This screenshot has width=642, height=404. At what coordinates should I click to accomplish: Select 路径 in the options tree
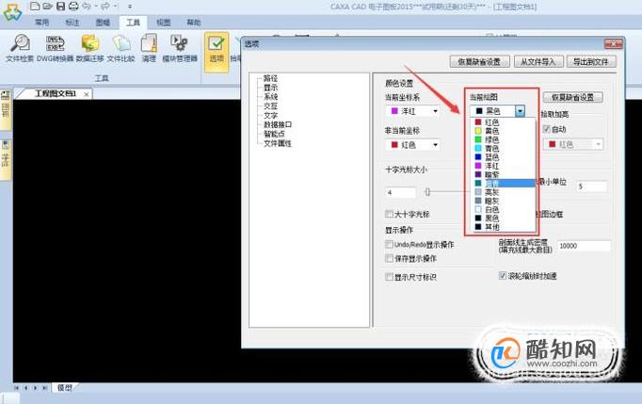tap(270, 78)
